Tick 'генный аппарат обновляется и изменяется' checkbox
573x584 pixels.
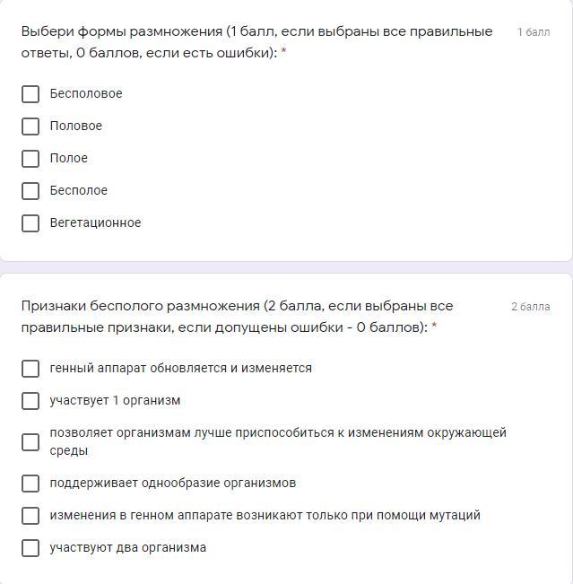pyautogui.click(x=30, y=369)
